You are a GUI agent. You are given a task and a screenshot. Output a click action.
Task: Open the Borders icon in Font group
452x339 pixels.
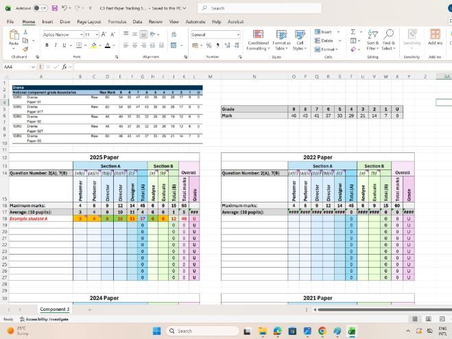click(79, 45)
